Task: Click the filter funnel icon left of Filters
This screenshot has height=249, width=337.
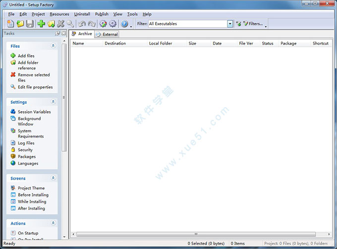Action: 238,24
